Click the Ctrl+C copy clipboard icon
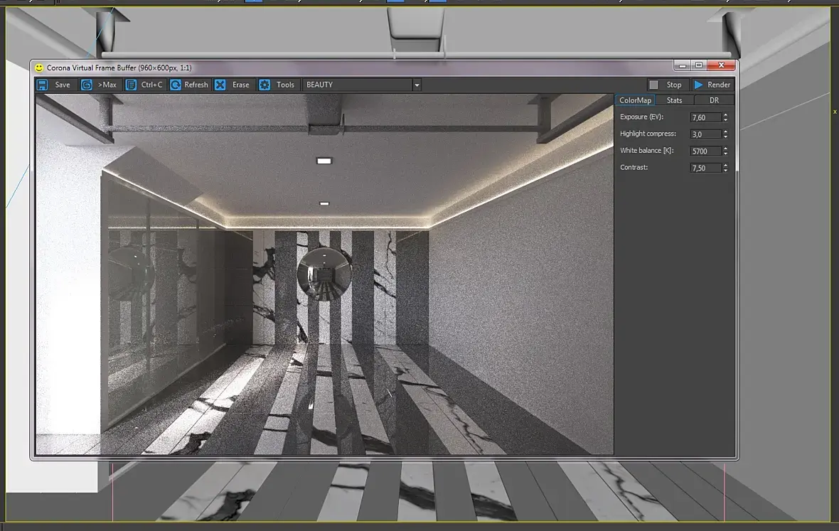 (x=131, y=85)
